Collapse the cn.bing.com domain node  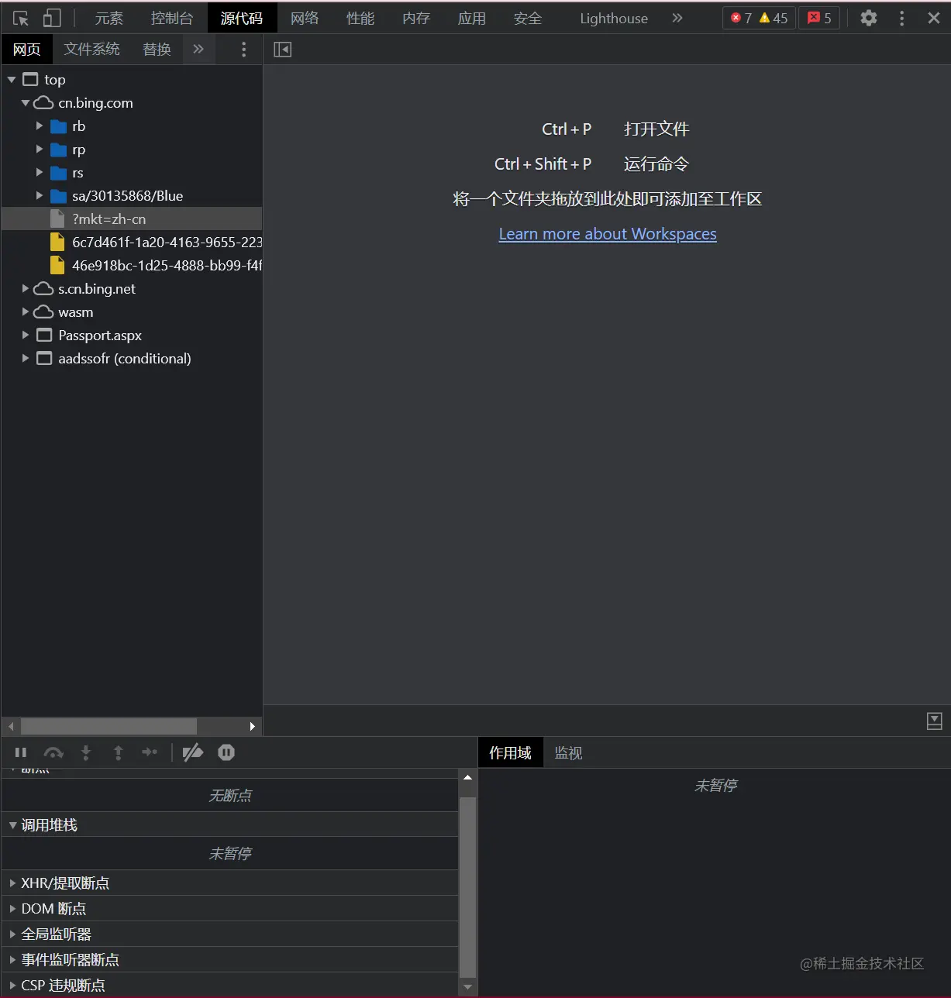point(26,102)
